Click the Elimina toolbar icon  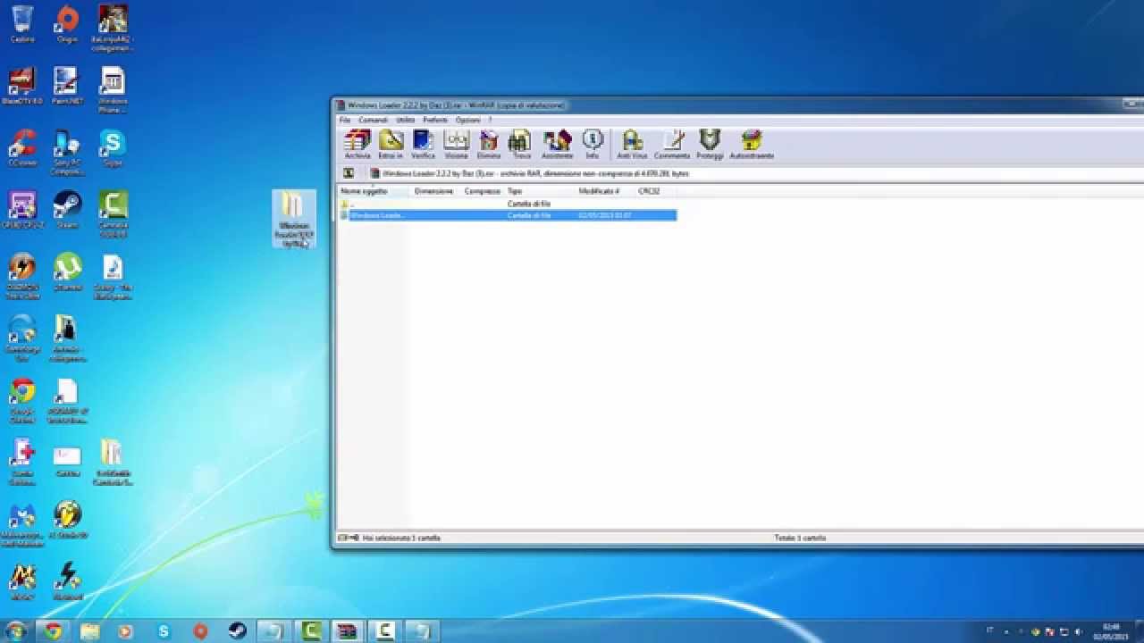pyautogui.click(x=489, y=144)
